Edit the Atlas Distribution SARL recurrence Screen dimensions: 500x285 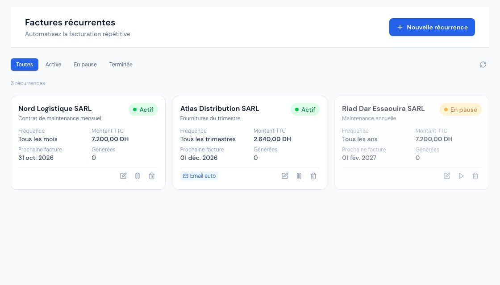click(285, 176)
